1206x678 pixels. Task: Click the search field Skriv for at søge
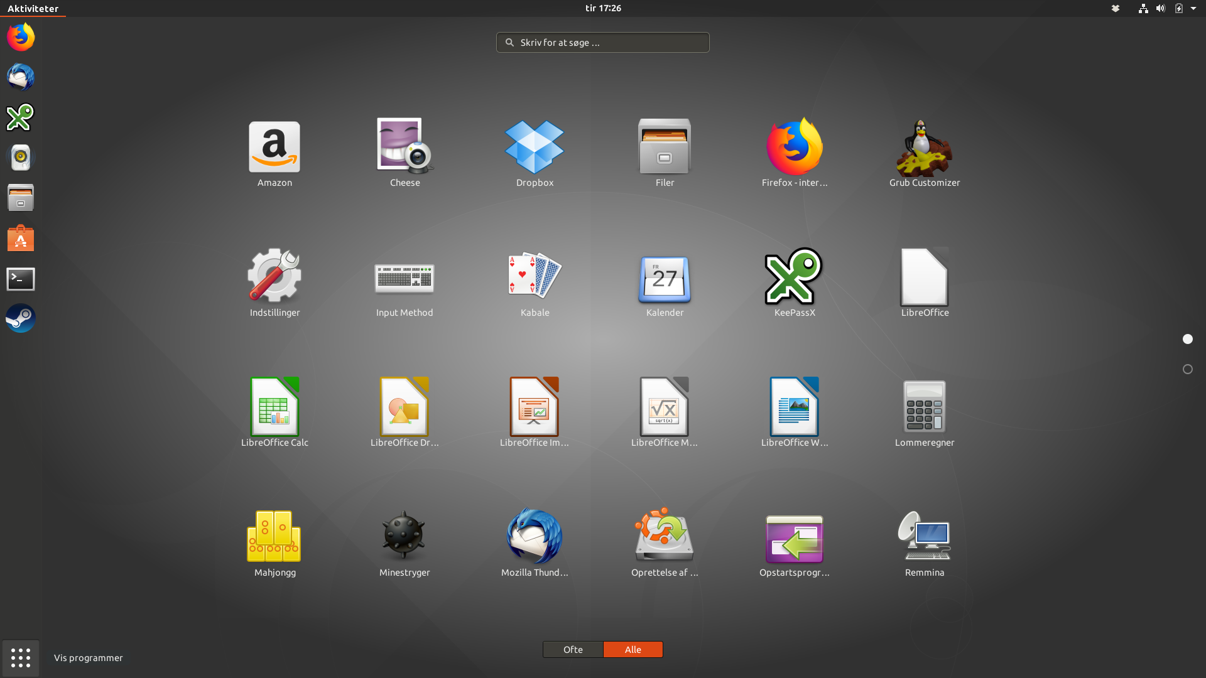[603, 42]
